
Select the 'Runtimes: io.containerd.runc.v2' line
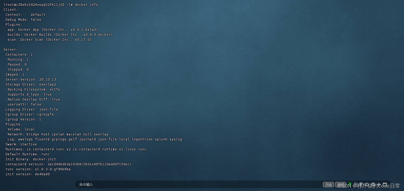coord(76,149)
